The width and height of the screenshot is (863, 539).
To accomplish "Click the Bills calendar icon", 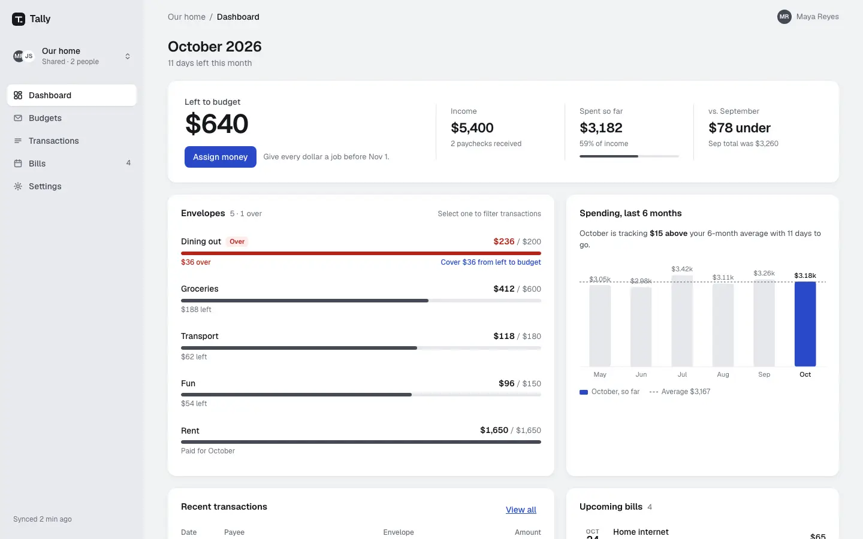I will coord(18,163).
